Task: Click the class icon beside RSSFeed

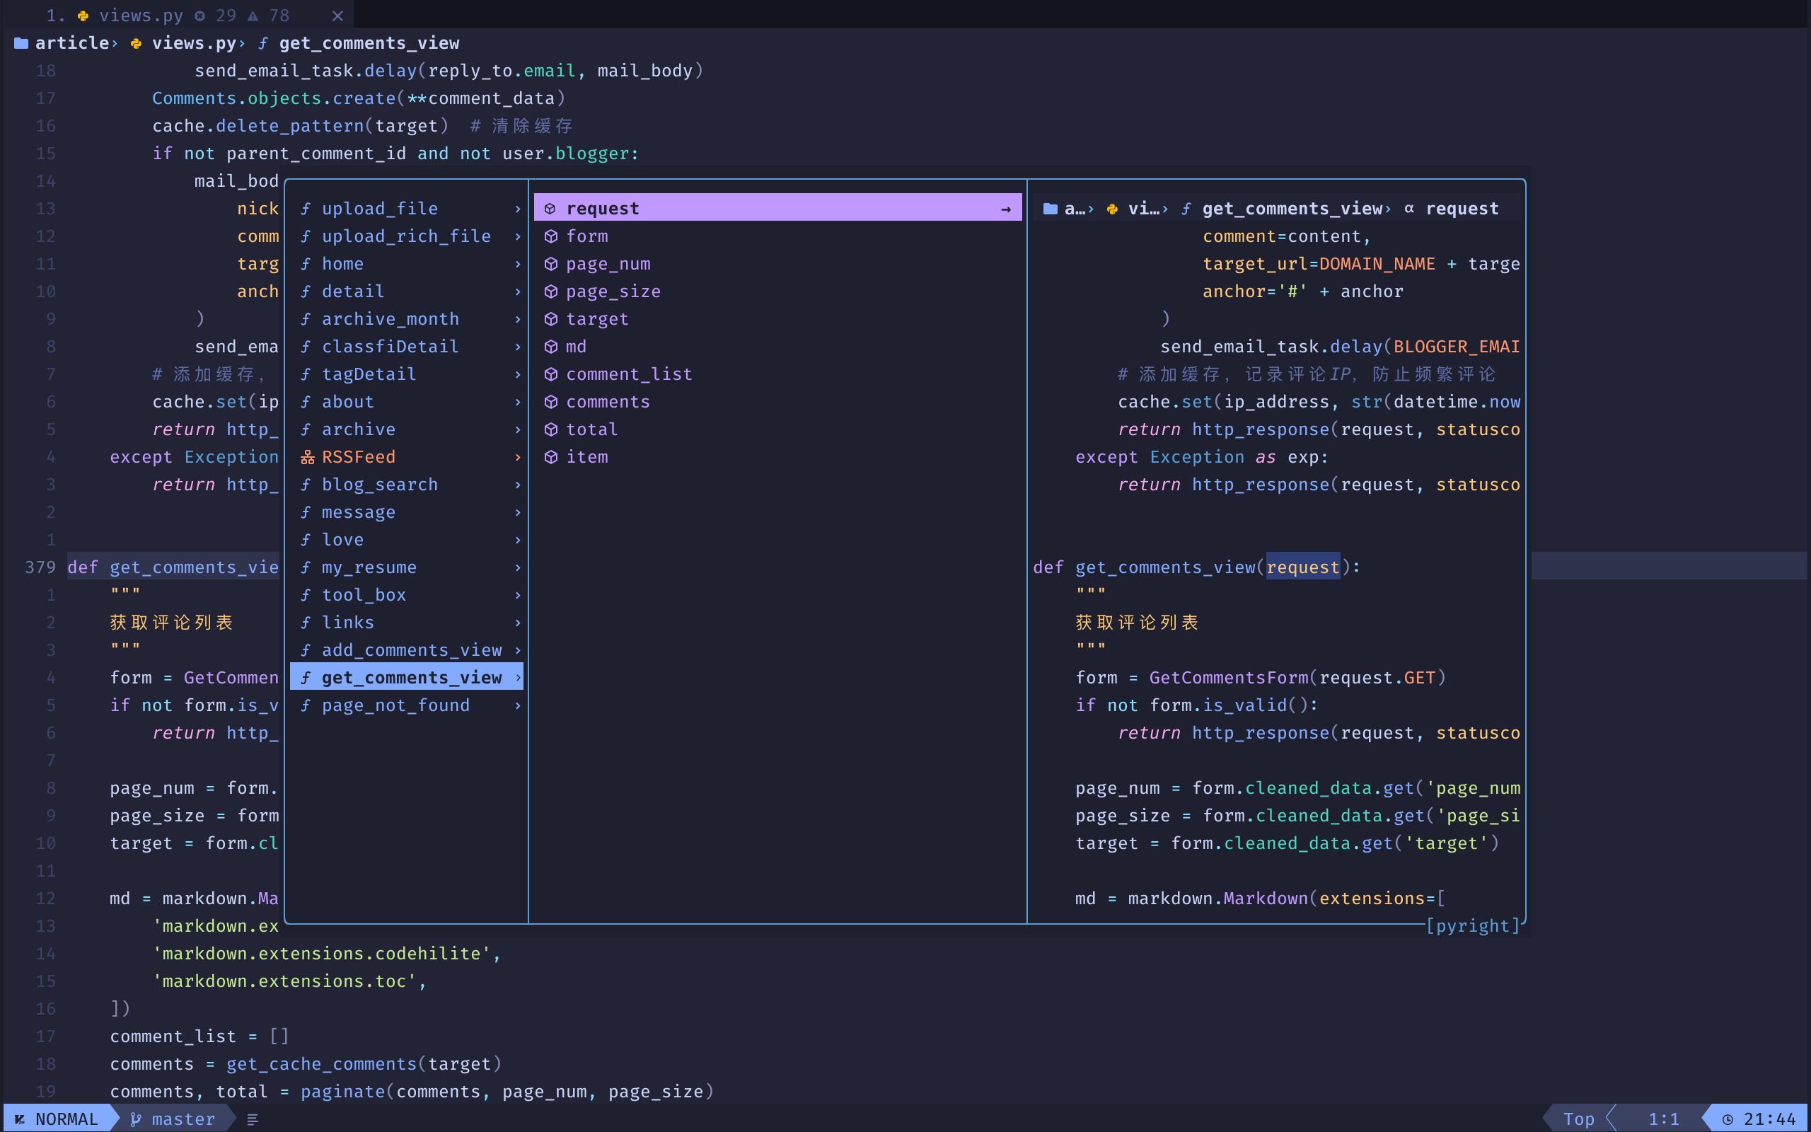Action: 307,458
